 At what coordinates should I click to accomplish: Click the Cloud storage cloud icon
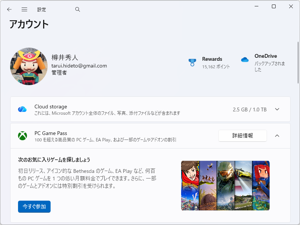22,109
